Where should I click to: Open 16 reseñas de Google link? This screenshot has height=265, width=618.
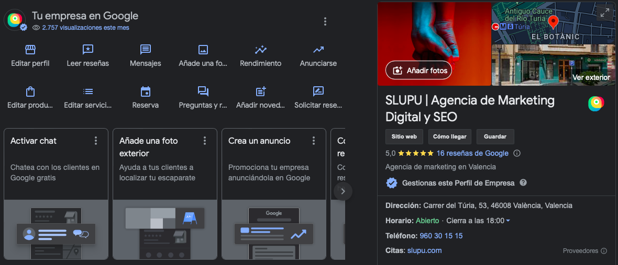472,153
